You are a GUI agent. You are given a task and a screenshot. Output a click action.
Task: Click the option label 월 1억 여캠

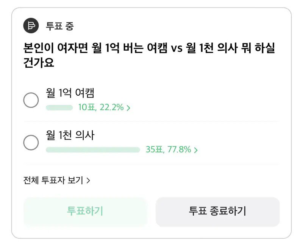[70, 92]
